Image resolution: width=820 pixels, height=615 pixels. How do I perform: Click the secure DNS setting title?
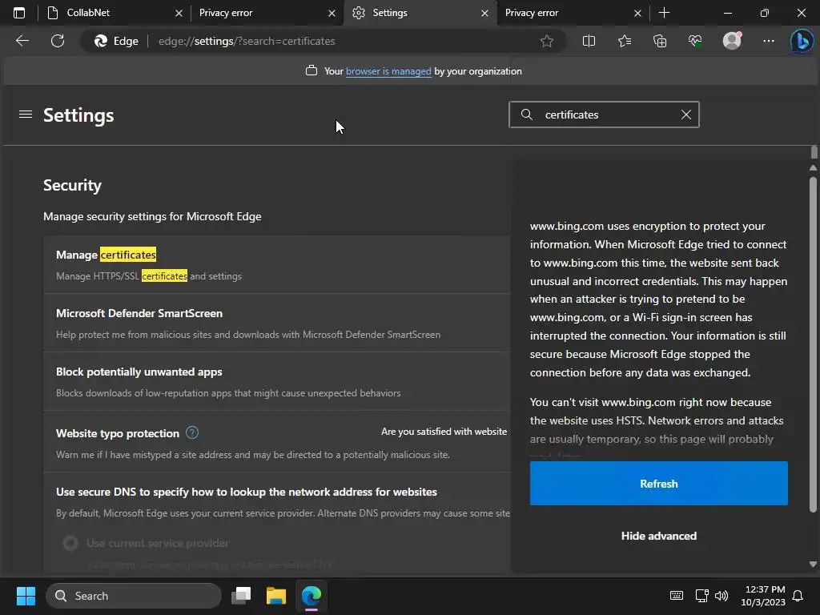[x=247, y=492]
